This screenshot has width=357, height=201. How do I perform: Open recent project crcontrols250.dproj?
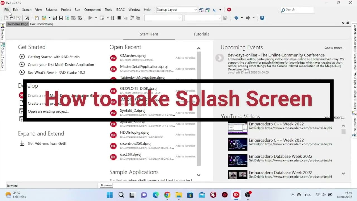pyautogui.click(x=136, y=143)
